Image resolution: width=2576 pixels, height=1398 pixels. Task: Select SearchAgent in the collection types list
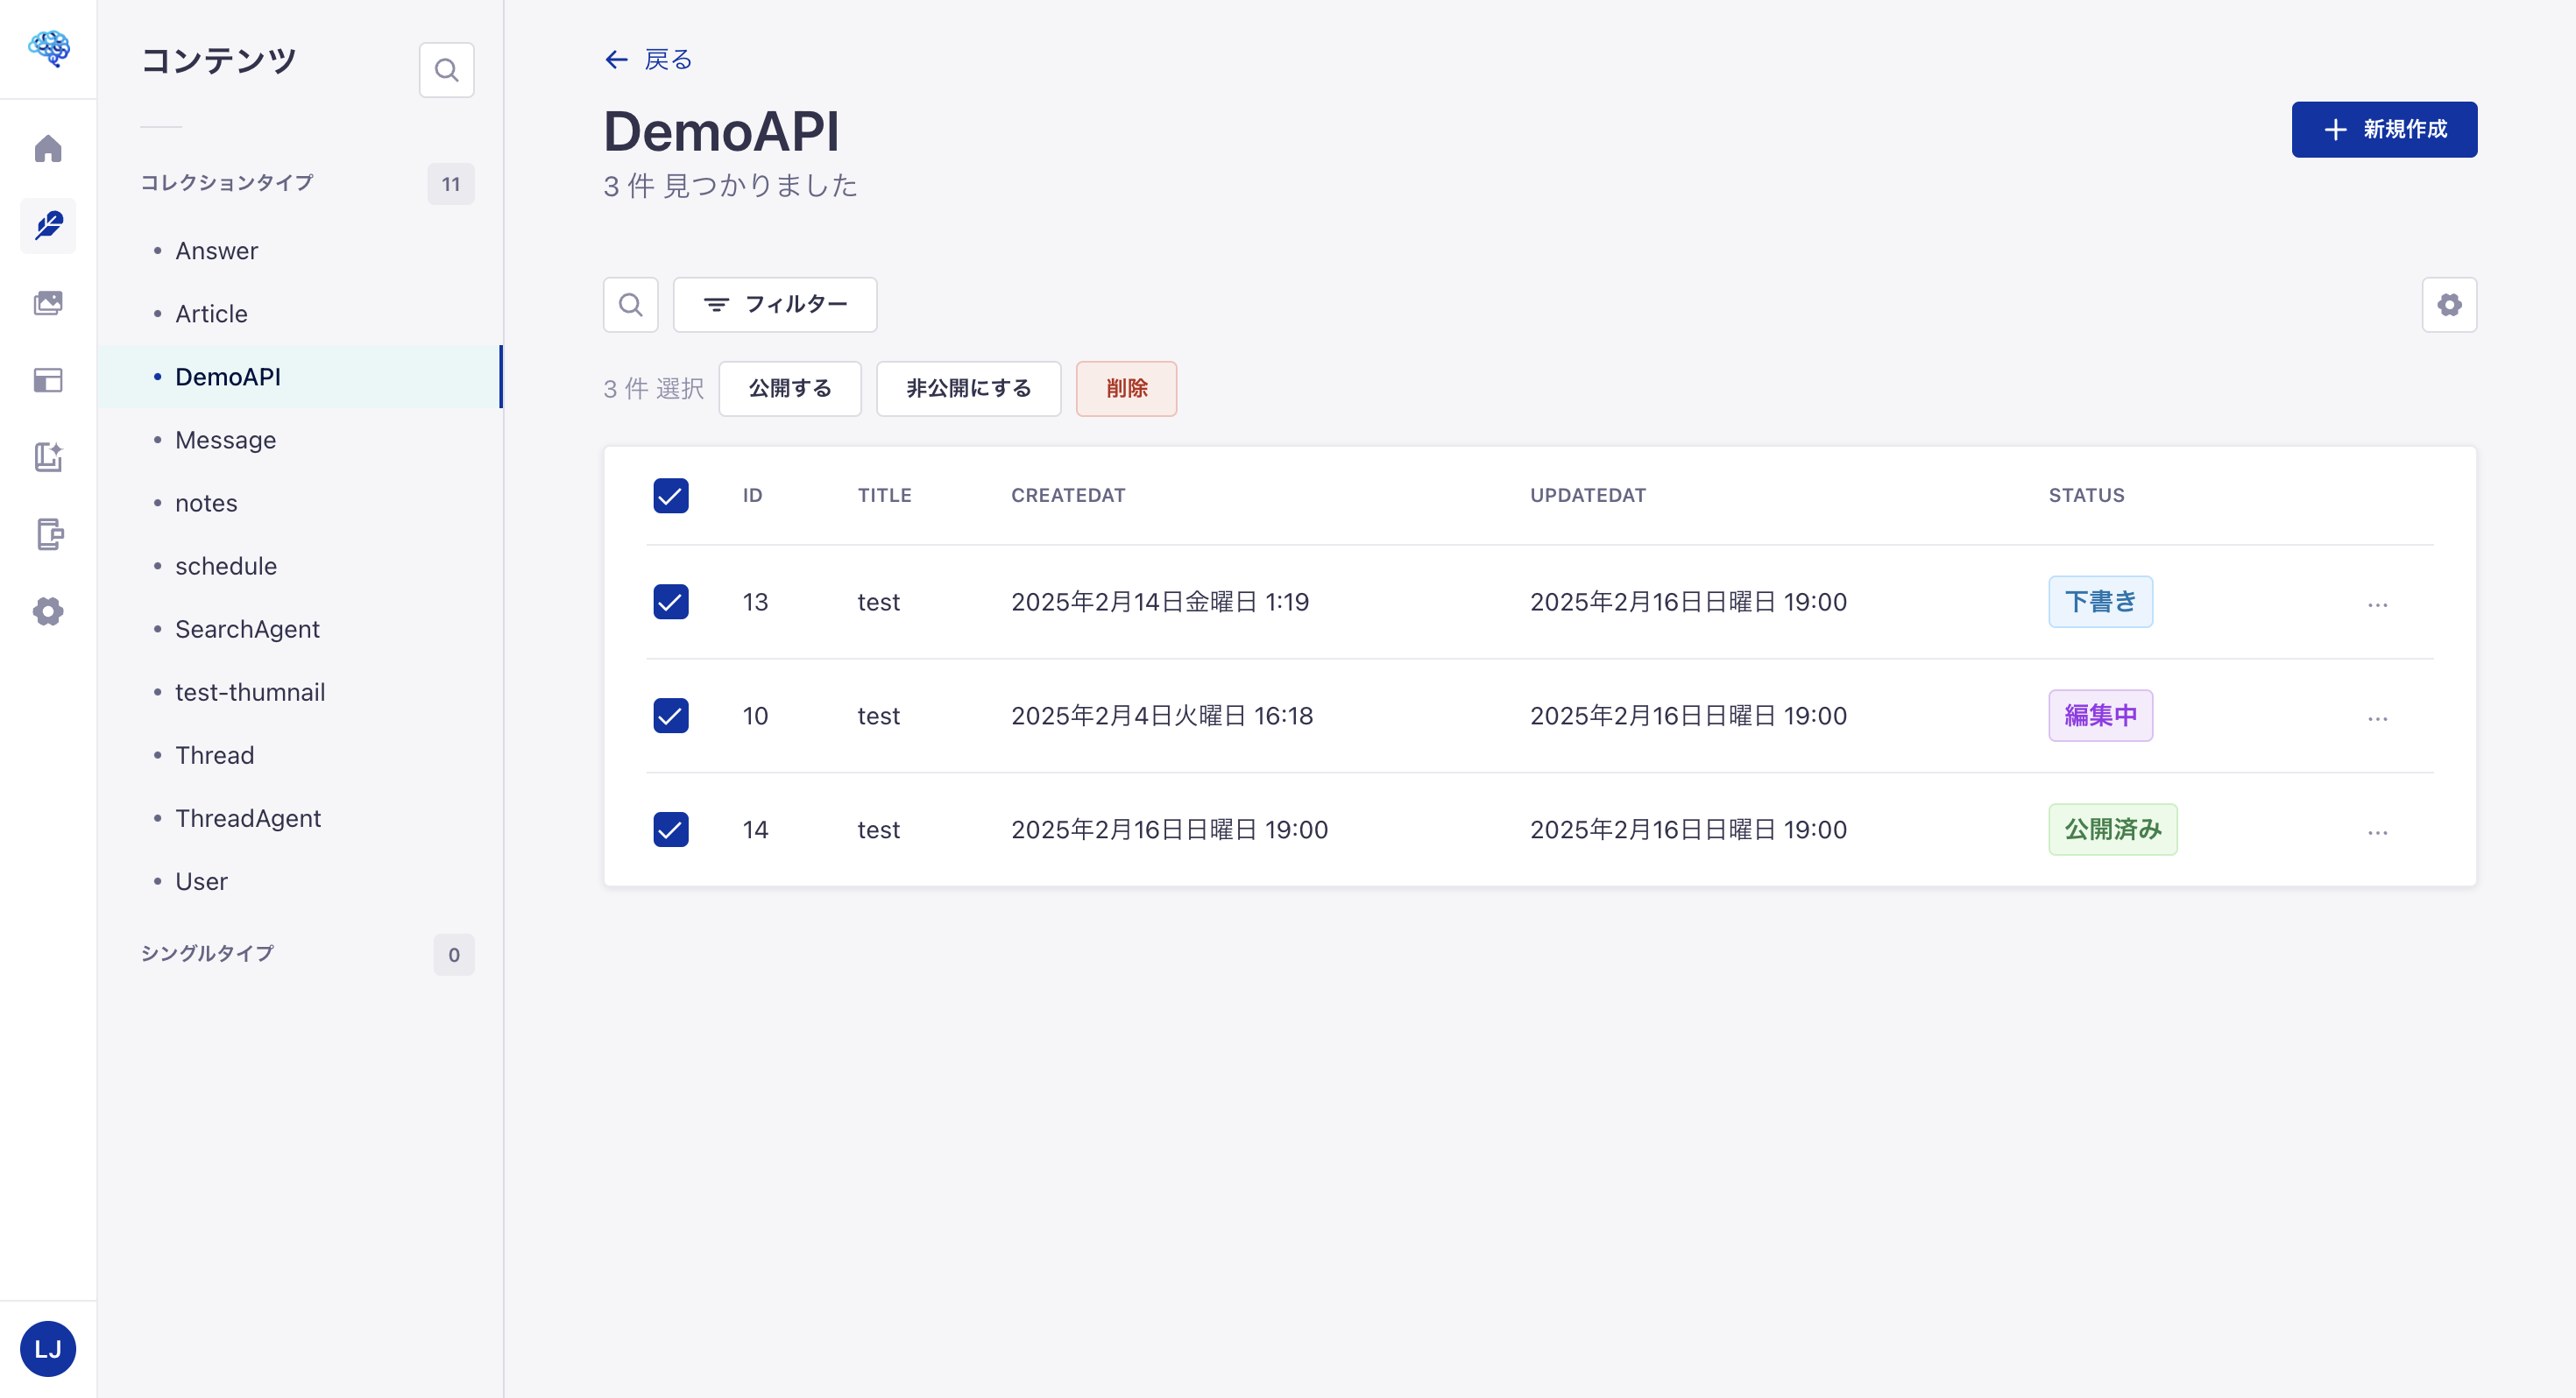click(247, 629)
